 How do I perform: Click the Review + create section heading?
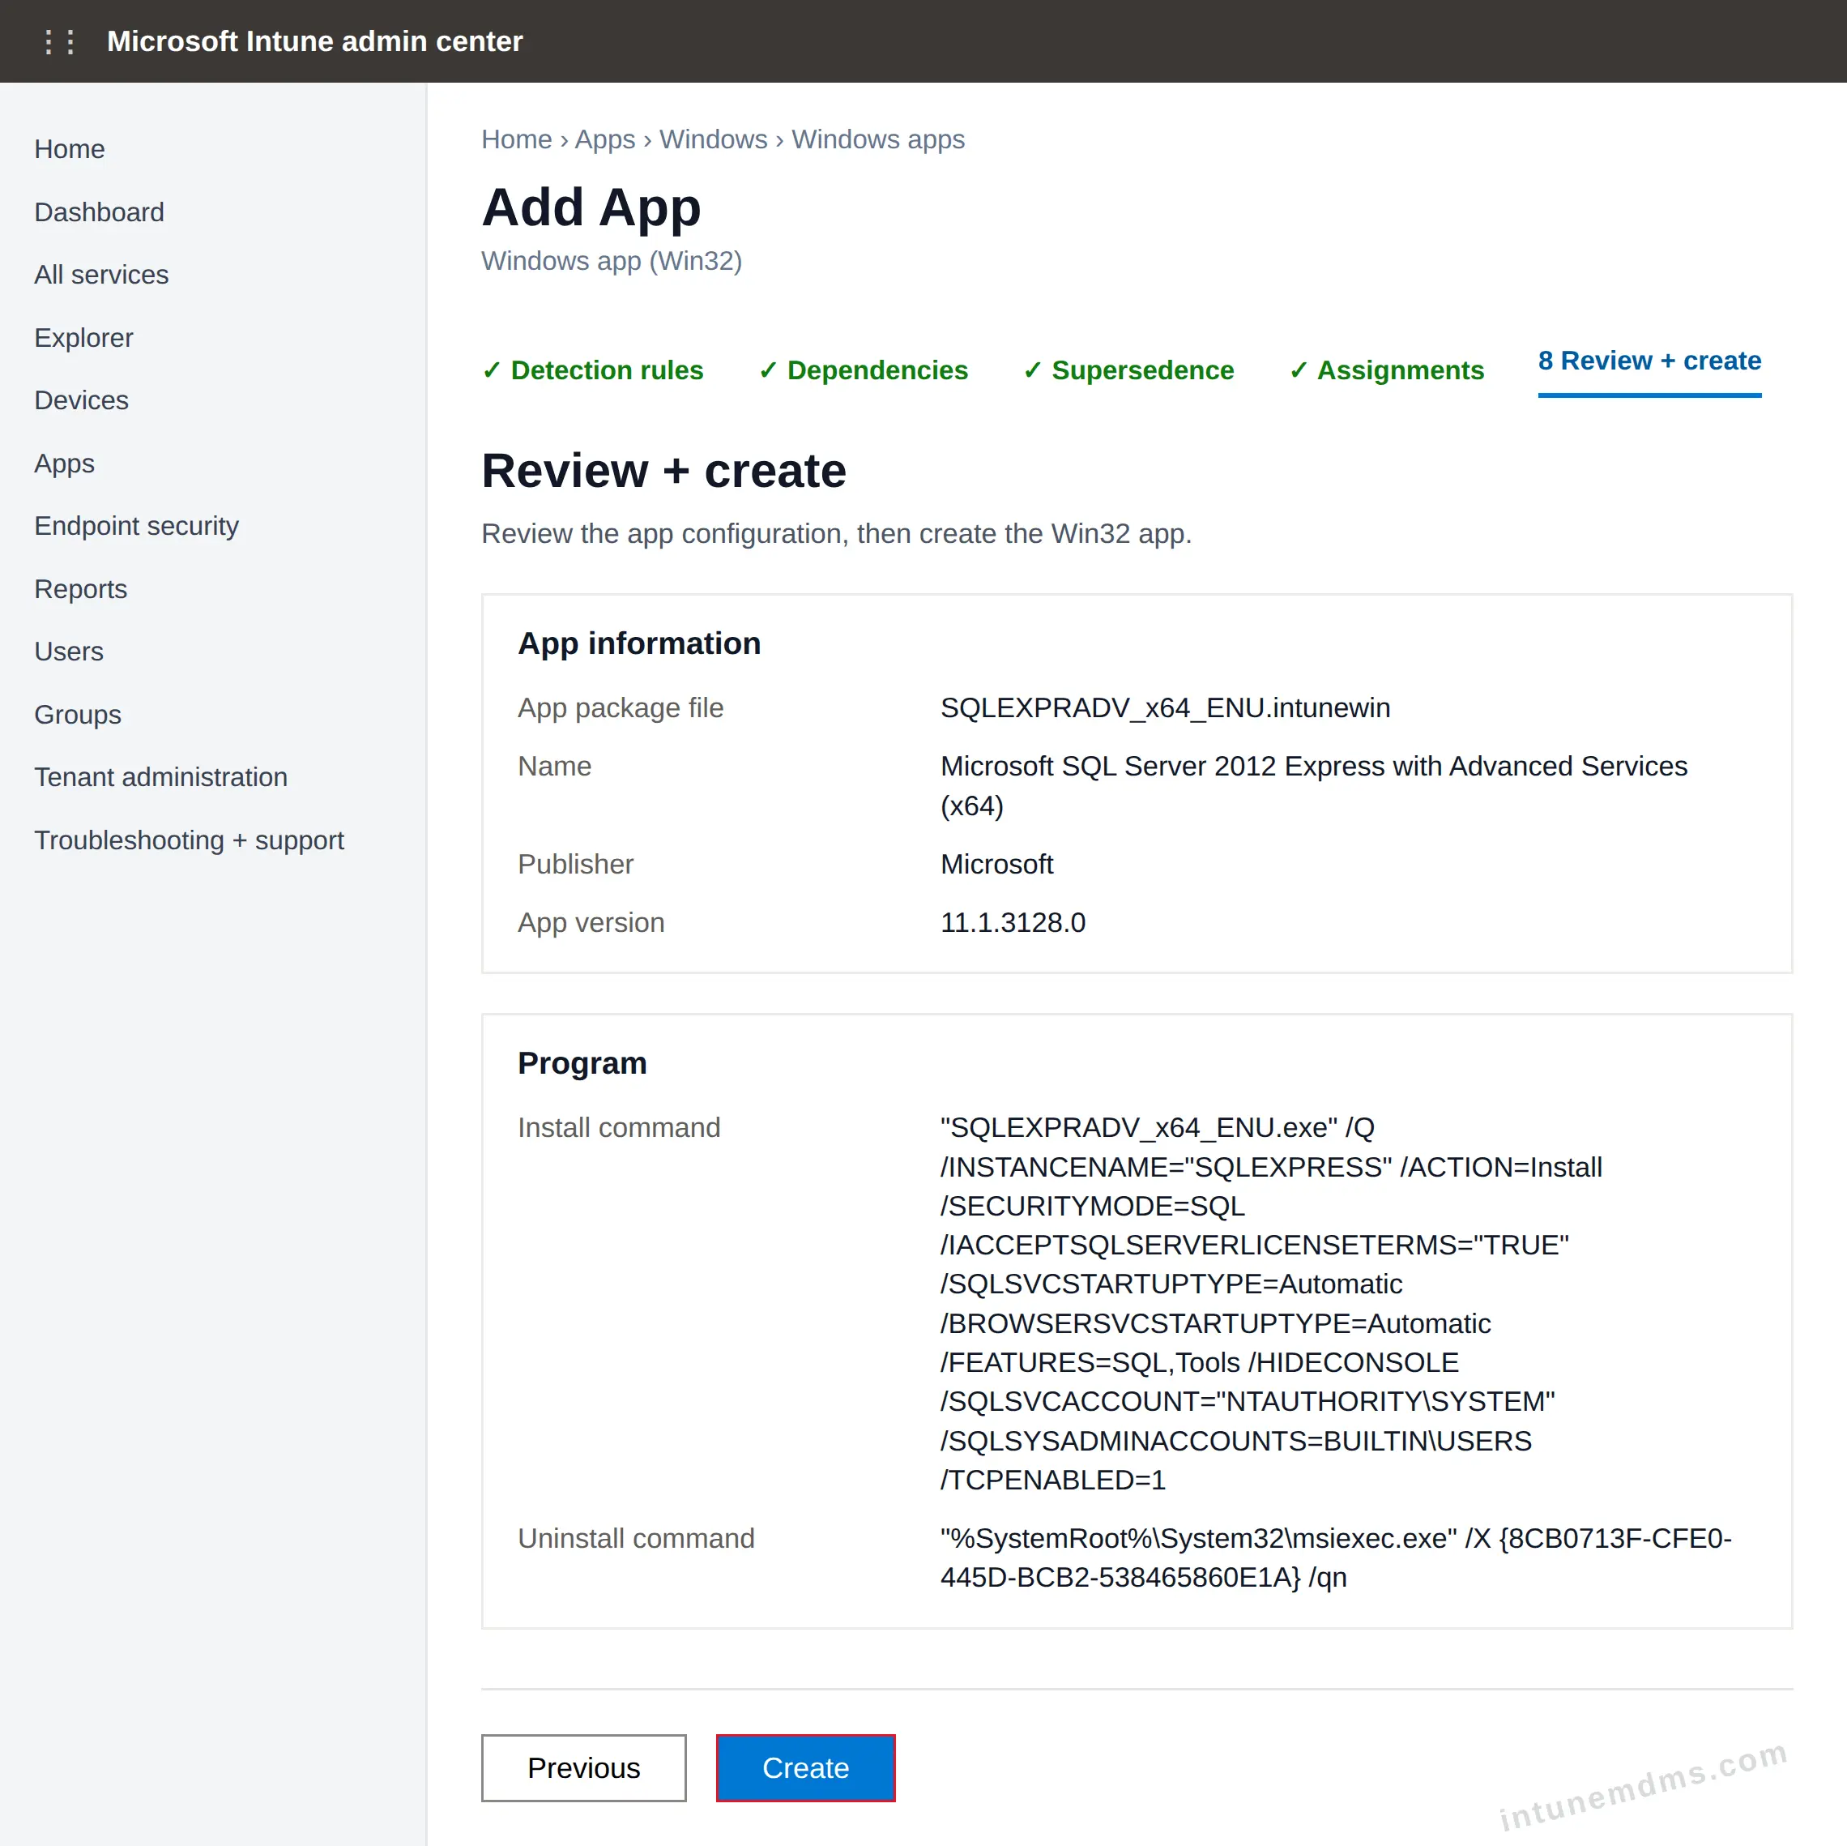[x=664, y=472]
